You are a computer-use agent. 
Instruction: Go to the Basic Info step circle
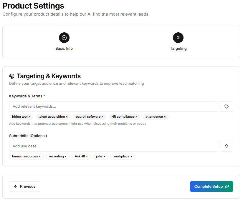click(x=64, y=38)
